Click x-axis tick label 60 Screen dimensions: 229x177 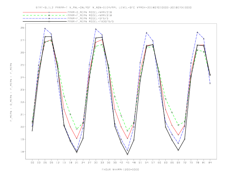click(159, 163)
